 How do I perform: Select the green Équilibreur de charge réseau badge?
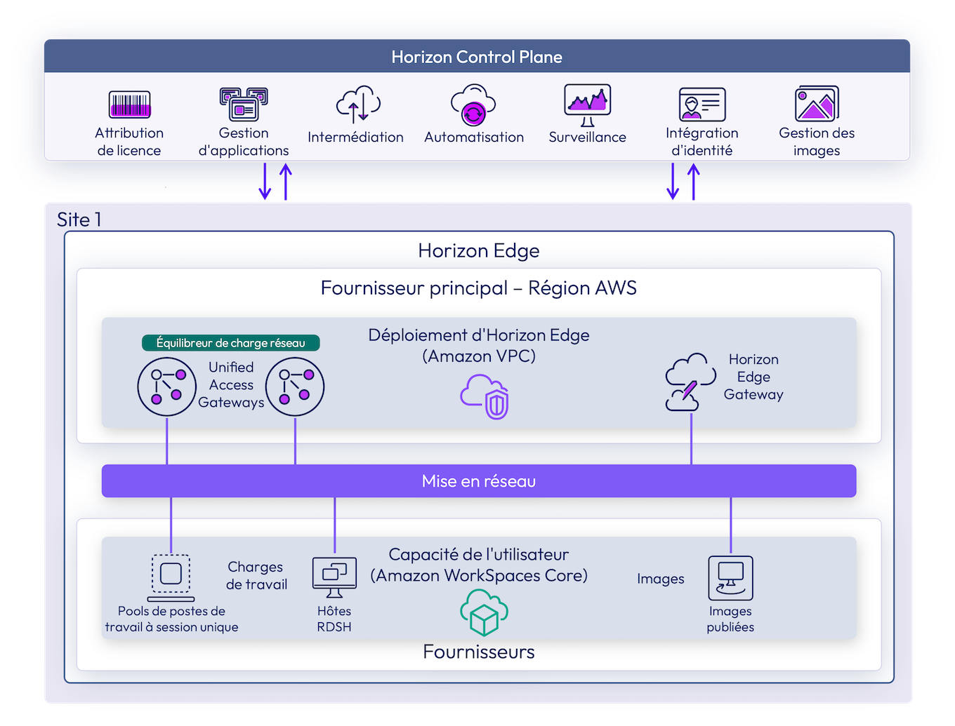(x=231, y=343)
